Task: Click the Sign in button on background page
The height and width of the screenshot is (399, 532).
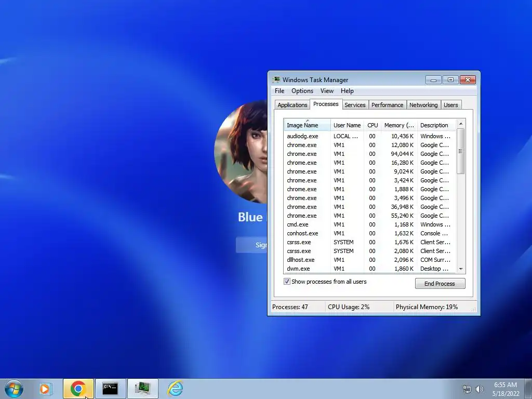Action: pos(252,245)
